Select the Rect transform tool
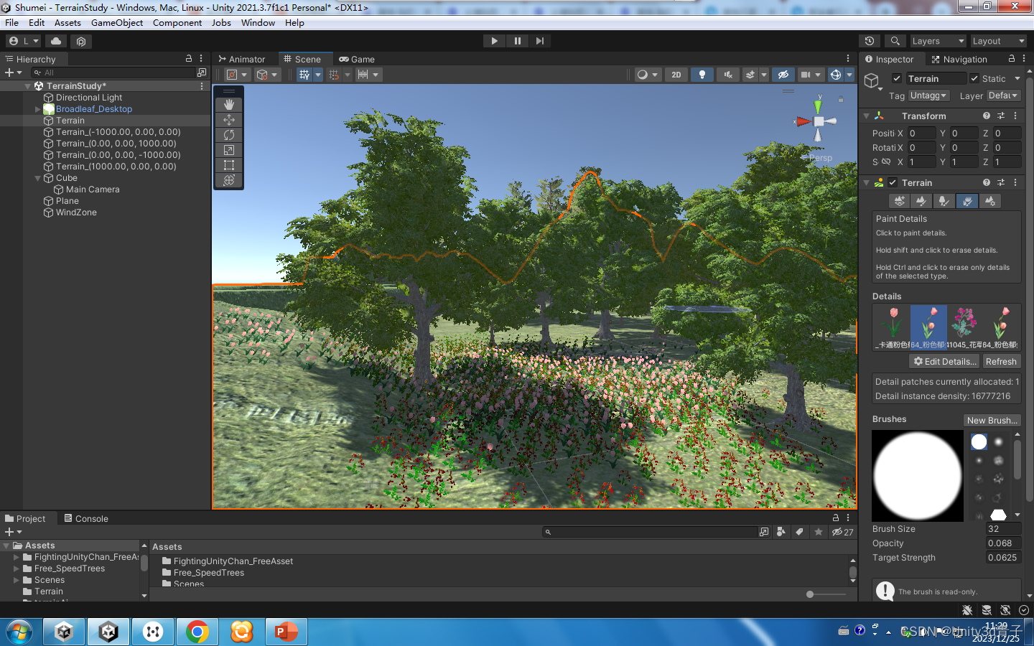Viewport: 1034px width, 646px height. tap(228, 164)
